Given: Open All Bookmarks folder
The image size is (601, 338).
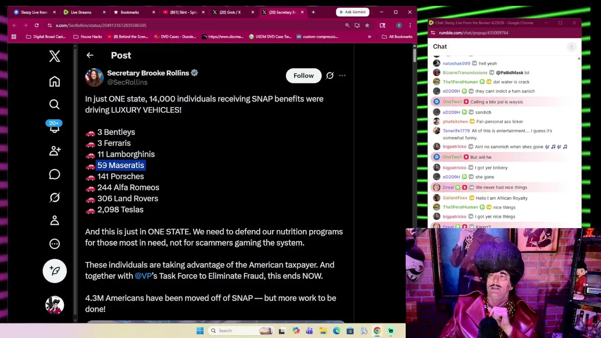Looking at the screenshot, I should 397,37.
